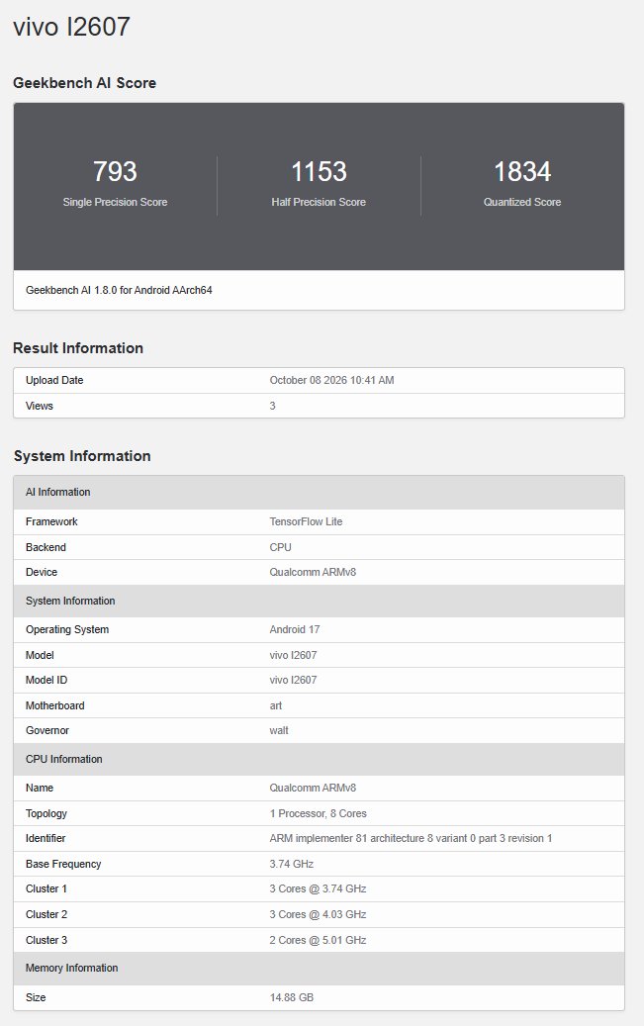Select the Geekbench AI Score heading
Viewport: 644px width, 1026px height.
[84, 83]
